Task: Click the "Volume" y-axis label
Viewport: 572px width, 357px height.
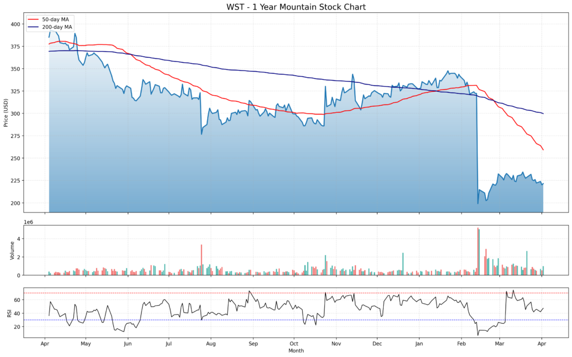Action: pos(12,251)
